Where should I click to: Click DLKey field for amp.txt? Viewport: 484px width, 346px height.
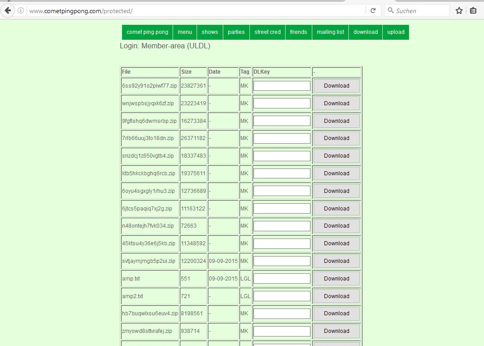[x=282, y=279]
